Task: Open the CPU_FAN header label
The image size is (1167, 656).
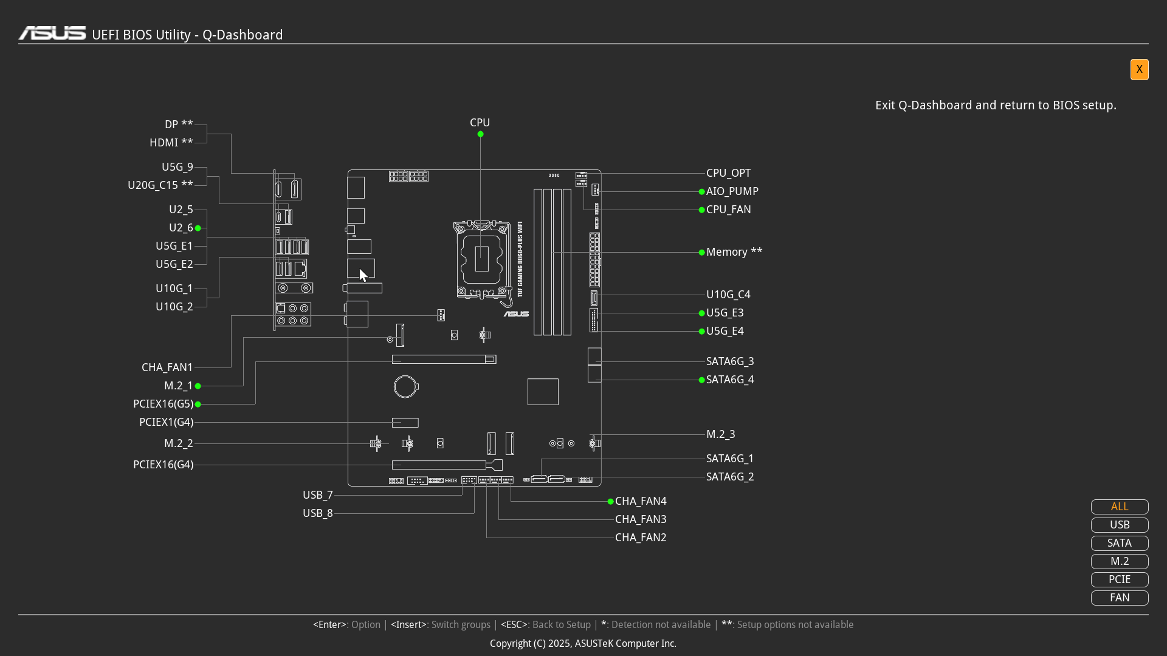Action: pos(728,210)
